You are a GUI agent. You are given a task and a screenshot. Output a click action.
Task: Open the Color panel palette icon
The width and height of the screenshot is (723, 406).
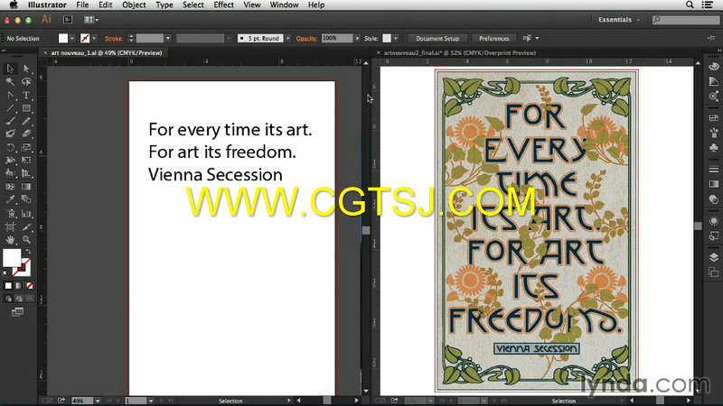pos(714,67)
